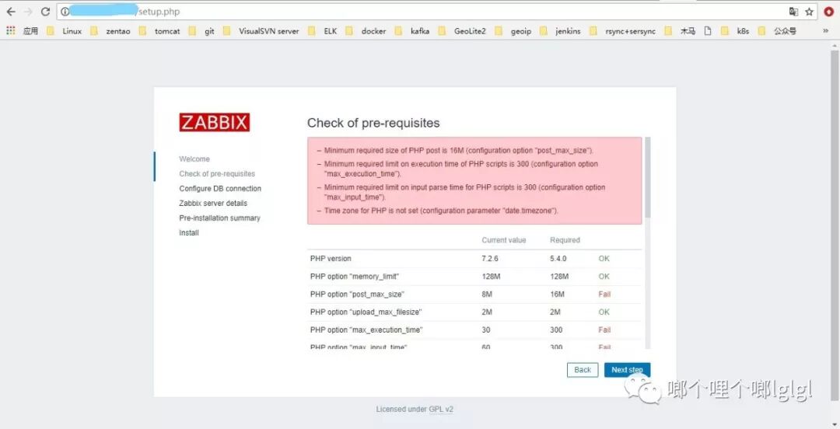This screenshot has width=840, height=429.
Task: Reload the page with the refresh icon
Action: 46,11
